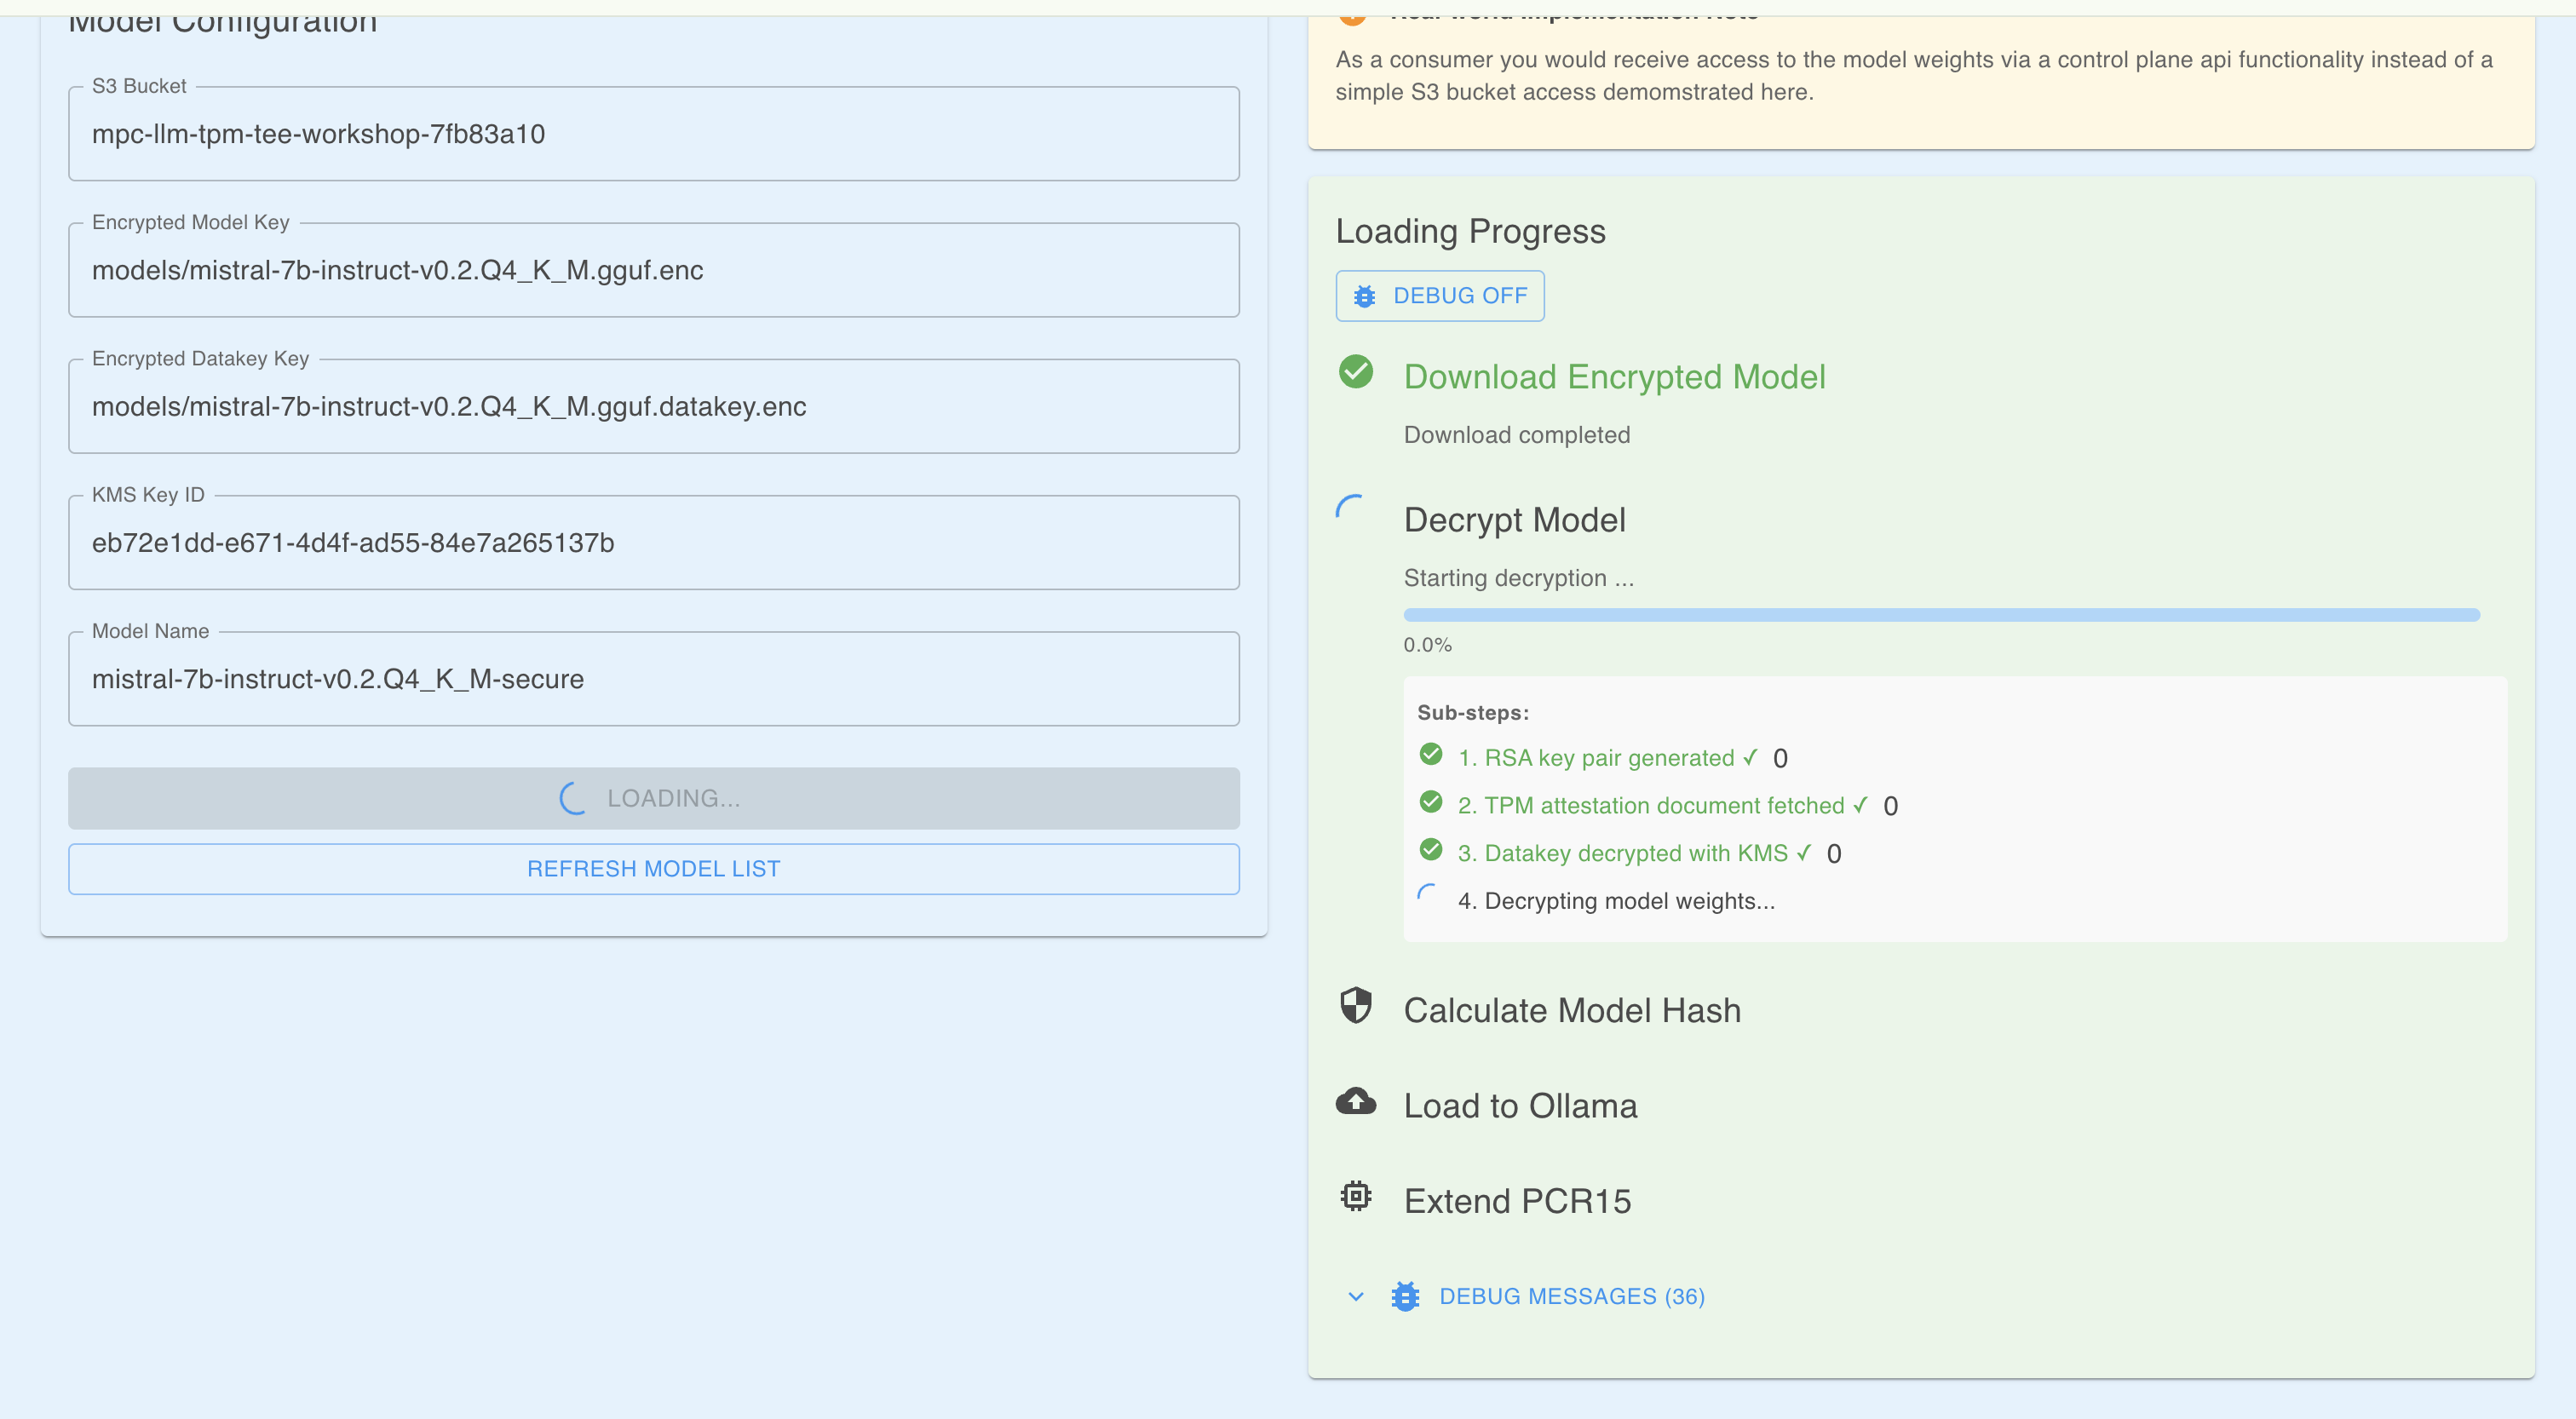Click the REFRESH MODEL LIST button
The width and height of the screenshot is (2576, 1419).
coord(653,869)
